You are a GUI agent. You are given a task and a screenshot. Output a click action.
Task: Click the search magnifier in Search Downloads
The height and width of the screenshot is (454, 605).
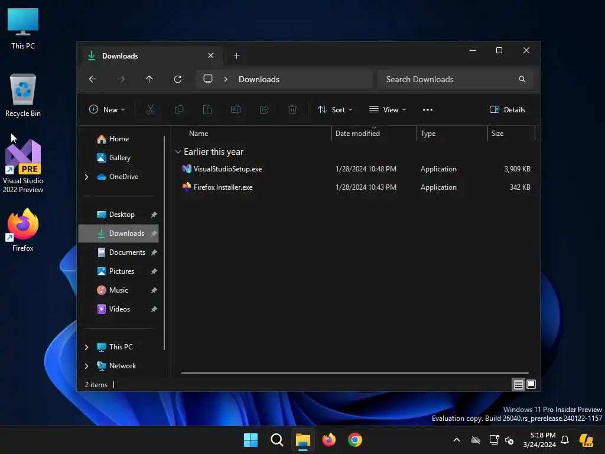(522, 79)
